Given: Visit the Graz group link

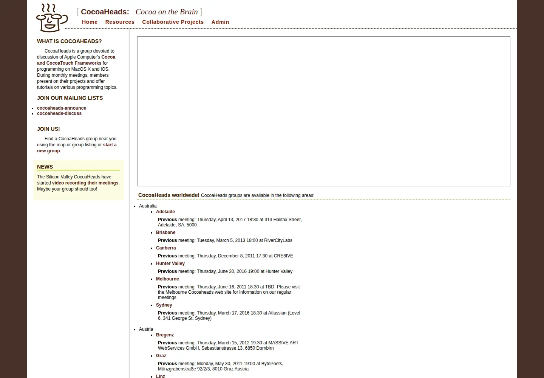Looking at the screenshot, I should (161, 356).
